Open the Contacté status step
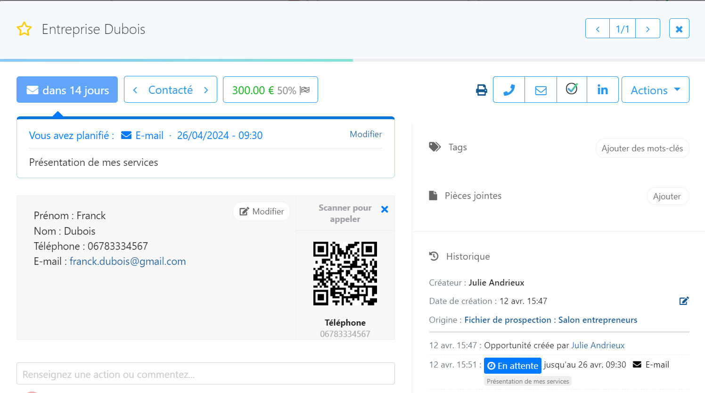This screenshot has height=393, width=705. pyautogui.click(x=171, y=90)
